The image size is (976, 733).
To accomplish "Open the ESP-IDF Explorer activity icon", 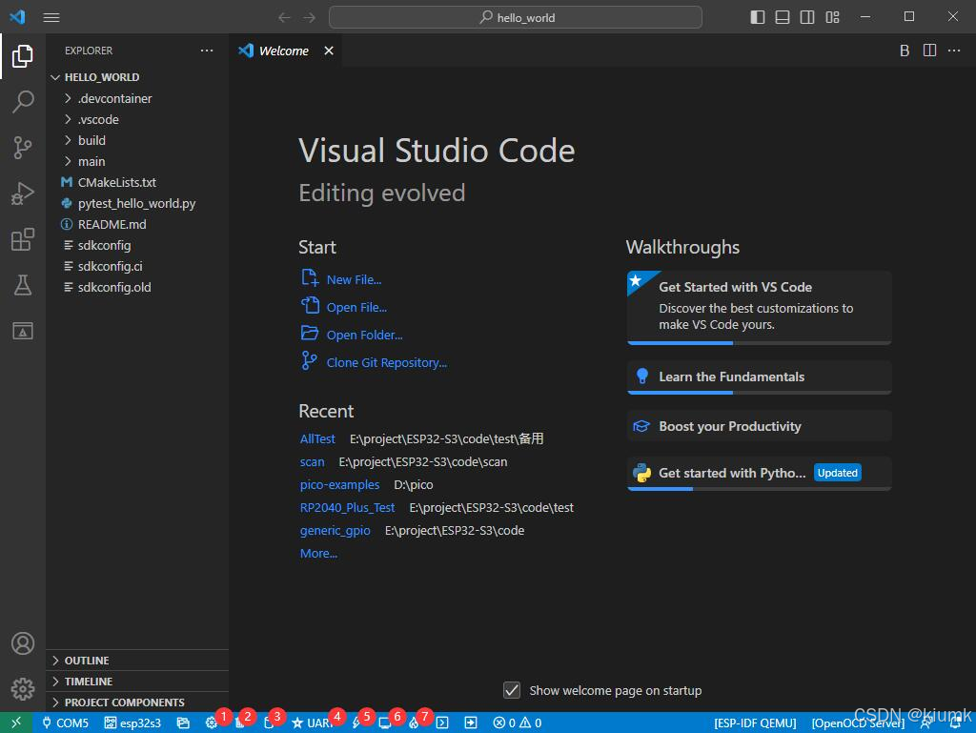I will coord(23,331).
